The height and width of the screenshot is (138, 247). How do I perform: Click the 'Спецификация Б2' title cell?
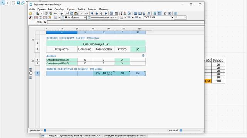(96, 43)
